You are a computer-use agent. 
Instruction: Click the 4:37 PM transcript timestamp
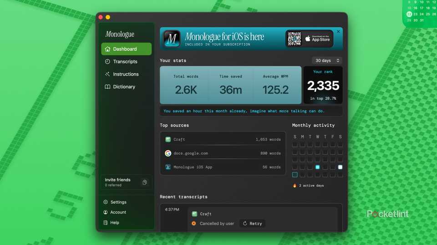pyautogui.click(x=172, y=210)
